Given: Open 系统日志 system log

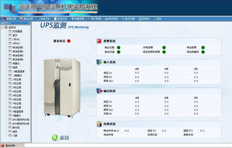Looking at the screenshot, I should pos(60,19).
